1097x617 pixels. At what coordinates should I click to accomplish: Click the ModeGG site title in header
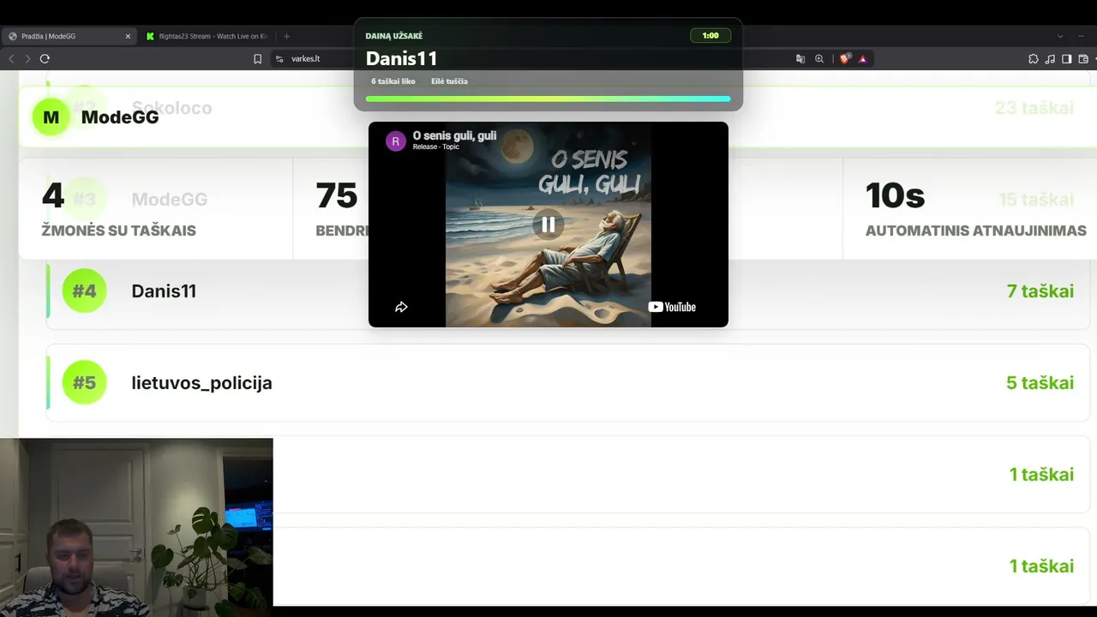(120, 117)
